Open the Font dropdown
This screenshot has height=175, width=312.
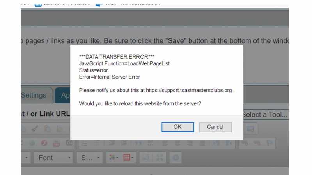[x=54, y=157]
